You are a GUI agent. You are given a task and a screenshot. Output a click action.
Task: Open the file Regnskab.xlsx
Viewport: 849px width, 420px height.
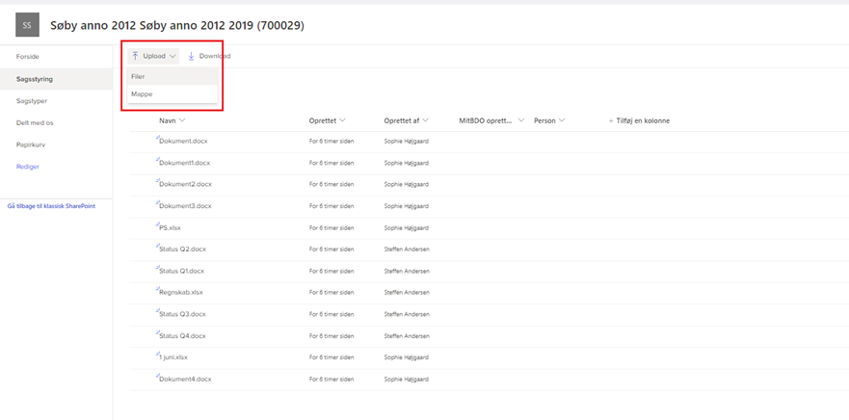point(181,292)
